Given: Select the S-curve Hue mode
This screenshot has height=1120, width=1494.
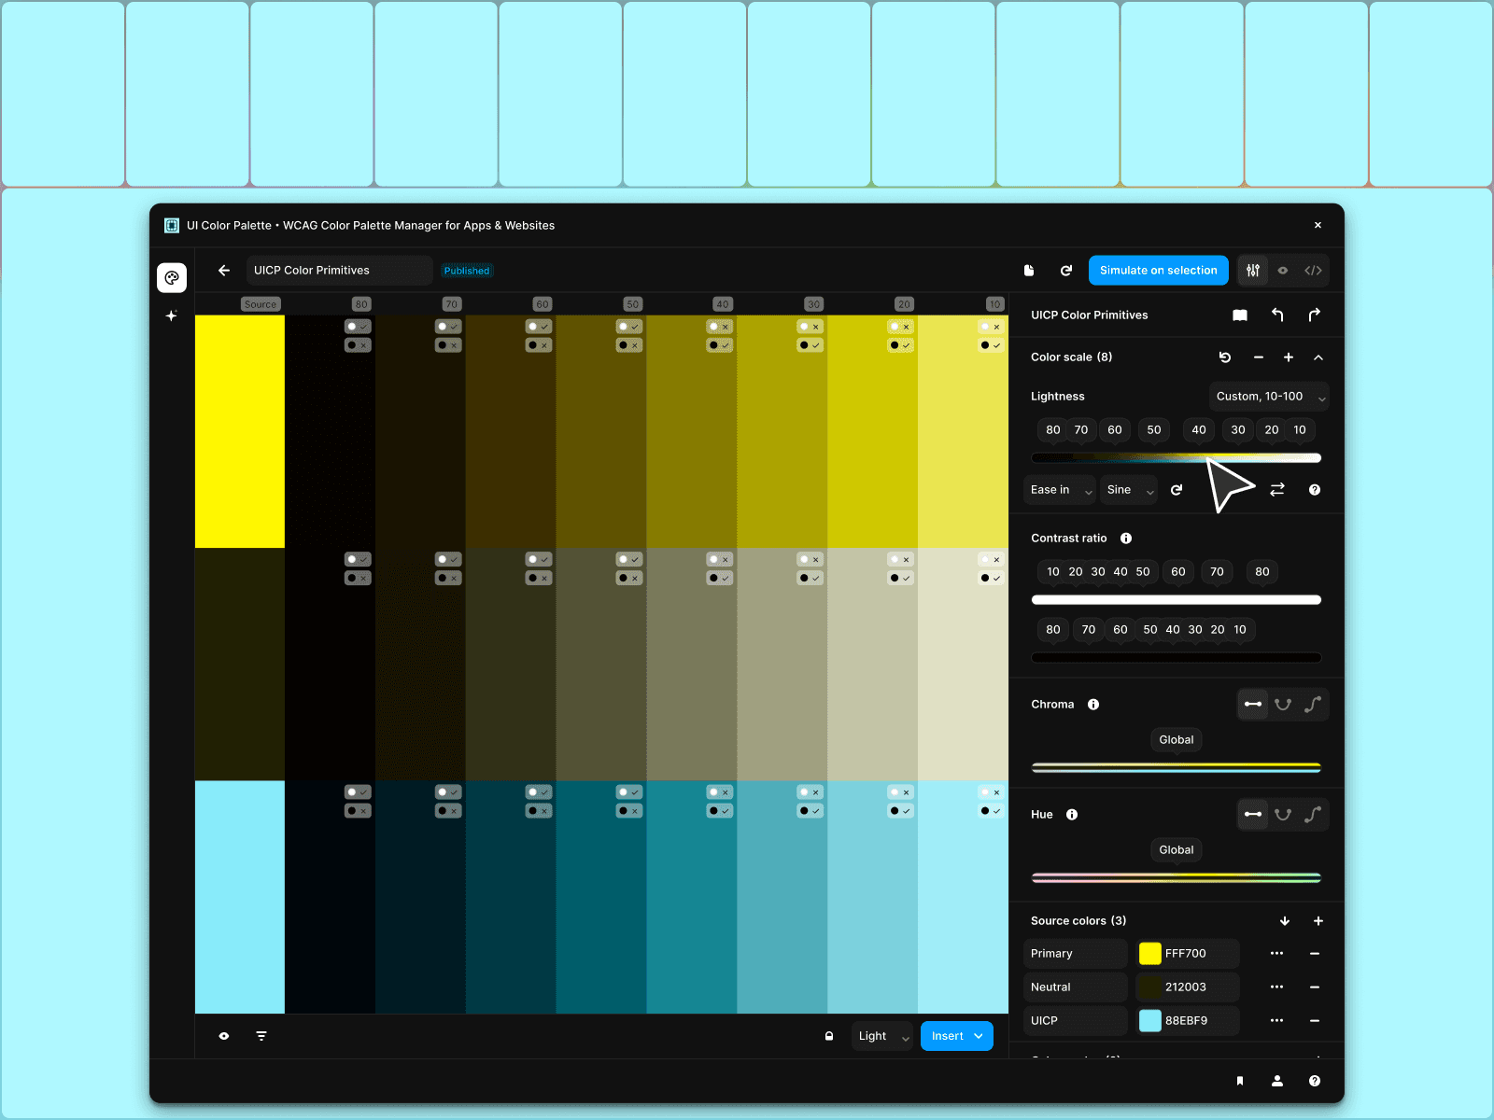Looking at the screenshot, I should 1313,815.
